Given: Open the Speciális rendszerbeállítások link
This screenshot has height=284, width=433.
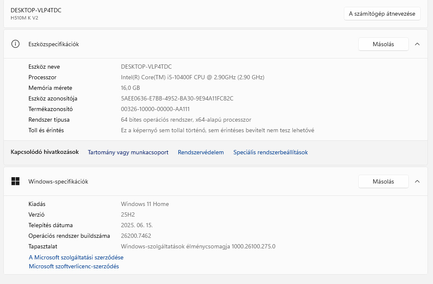Looking at the screenshot, I should (x=270, y=152).
